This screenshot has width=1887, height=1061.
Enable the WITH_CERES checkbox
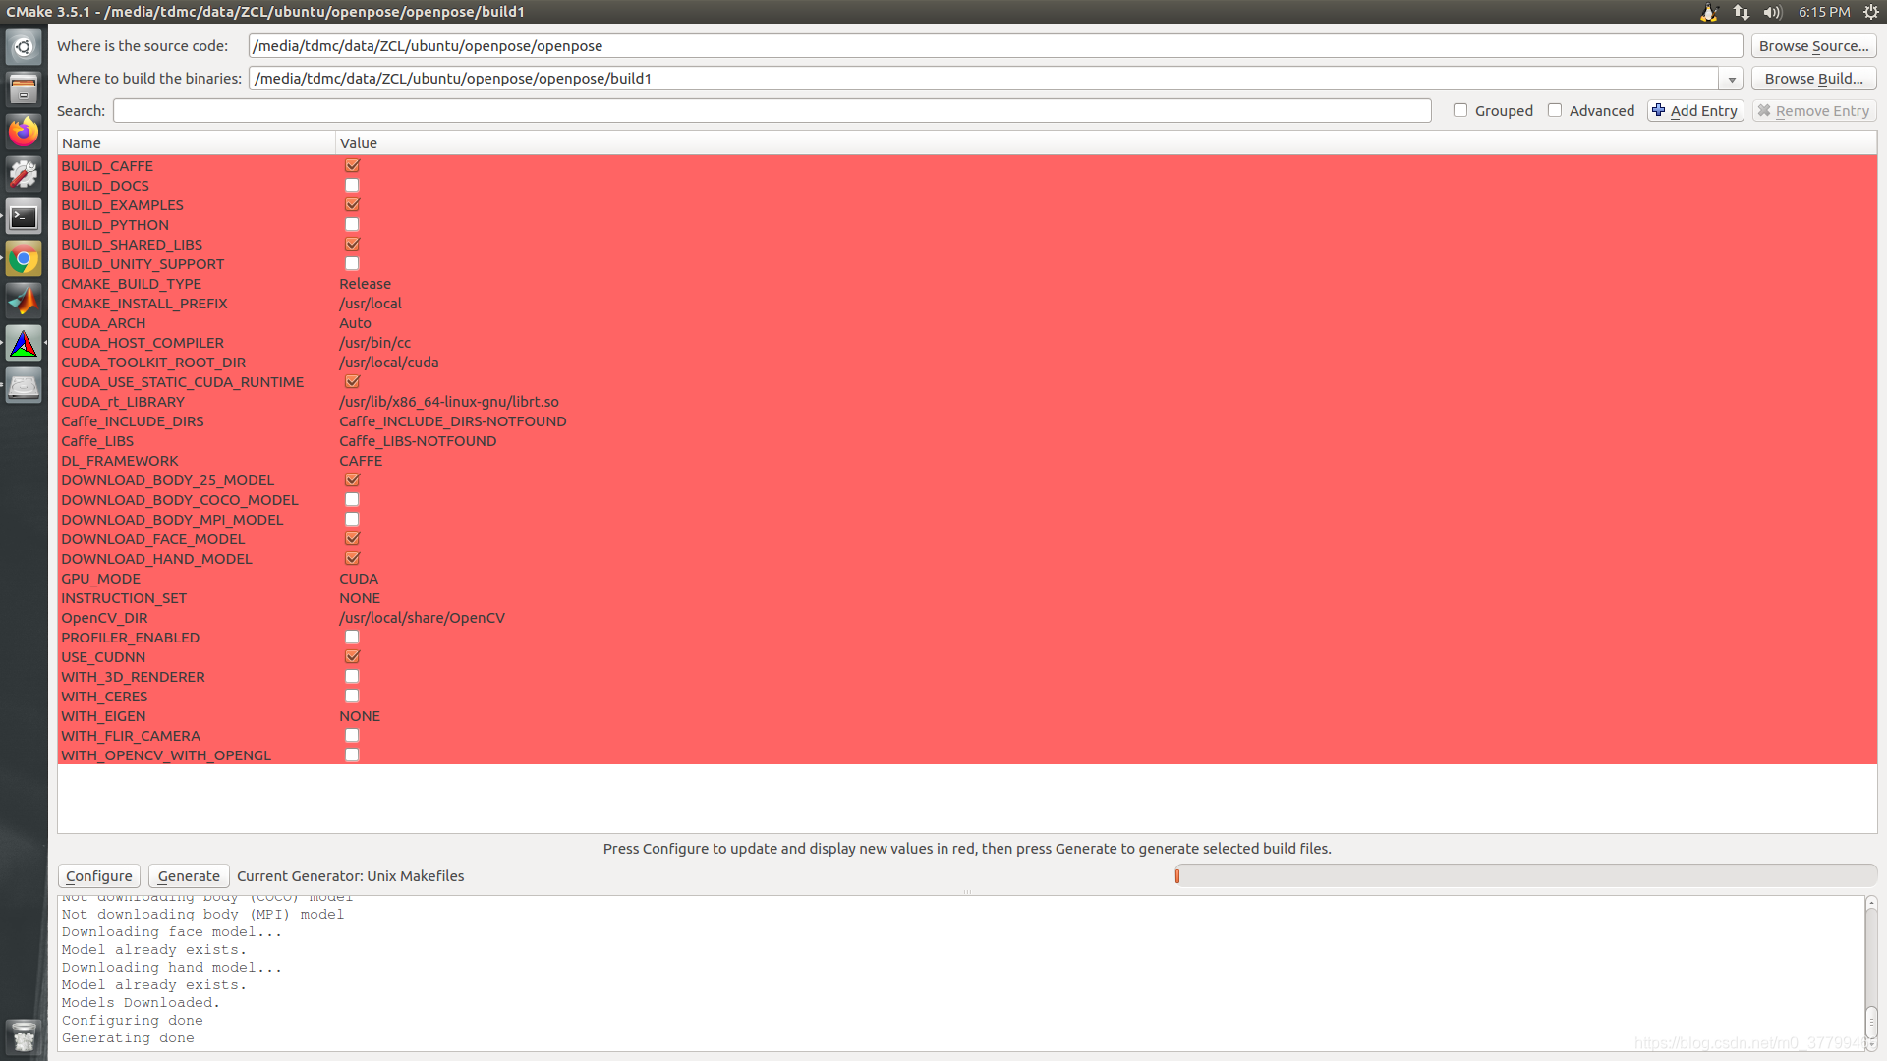click(x=352, y=697)
